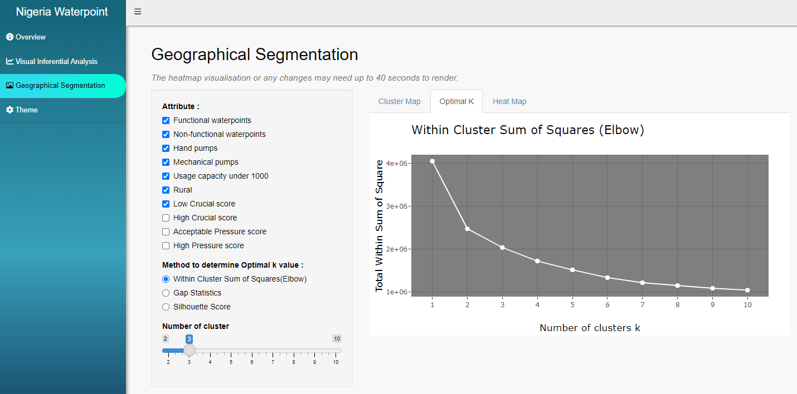
Task: Open the Cluster Map tab
Action: 399,101
